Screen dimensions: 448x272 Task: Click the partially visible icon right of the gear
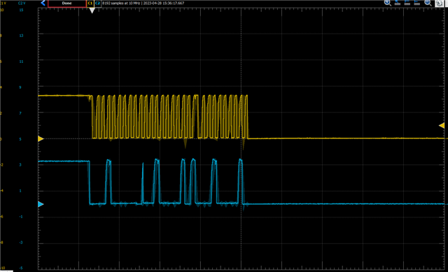(447, 3)
